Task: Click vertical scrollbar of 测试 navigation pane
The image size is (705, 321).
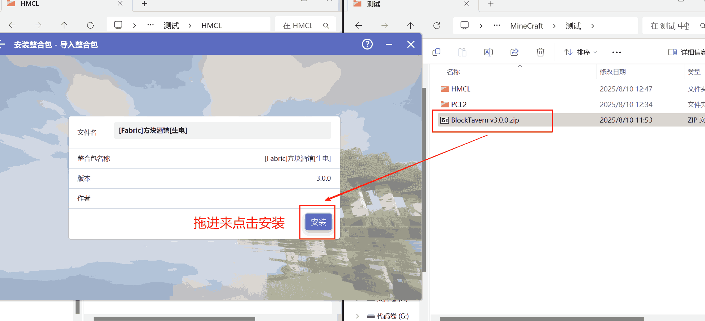Action: pos(424,180)
